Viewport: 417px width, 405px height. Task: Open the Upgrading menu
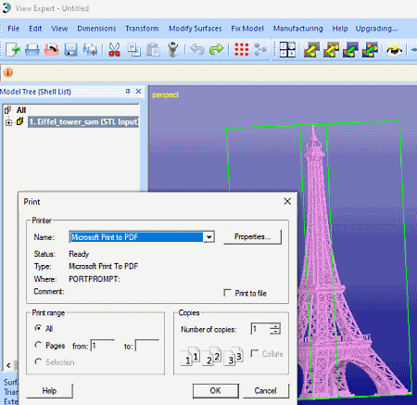(376, 29)
